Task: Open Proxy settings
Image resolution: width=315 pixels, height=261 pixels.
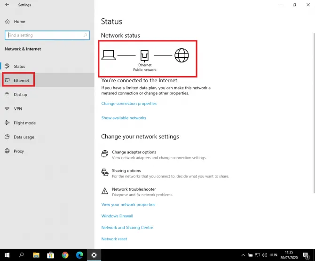Action: click(x=19, y=151)
